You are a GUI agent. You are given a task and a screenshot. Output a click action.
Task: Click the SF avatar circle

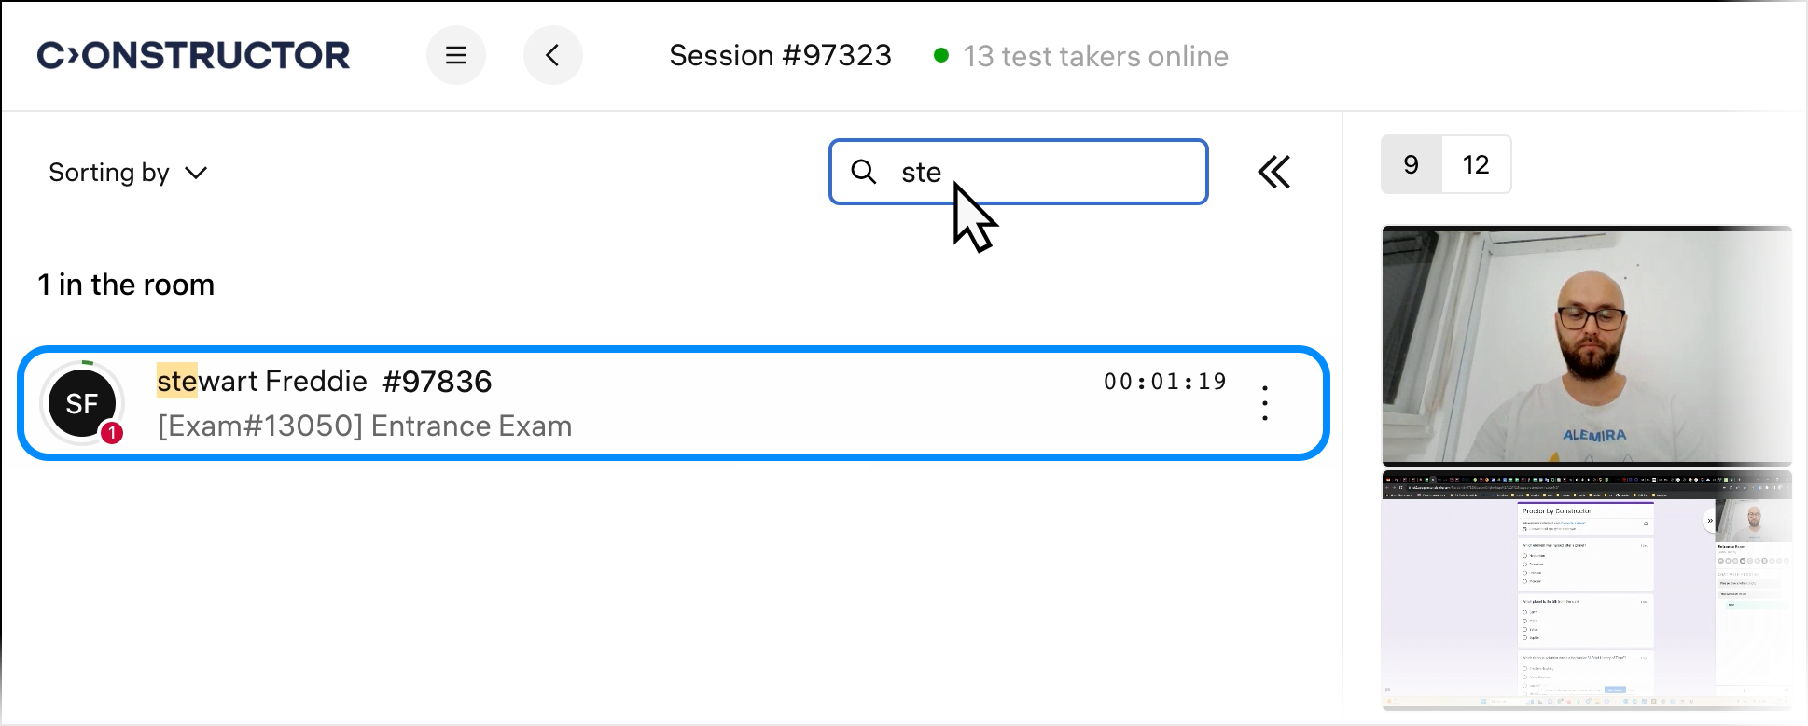82,403
